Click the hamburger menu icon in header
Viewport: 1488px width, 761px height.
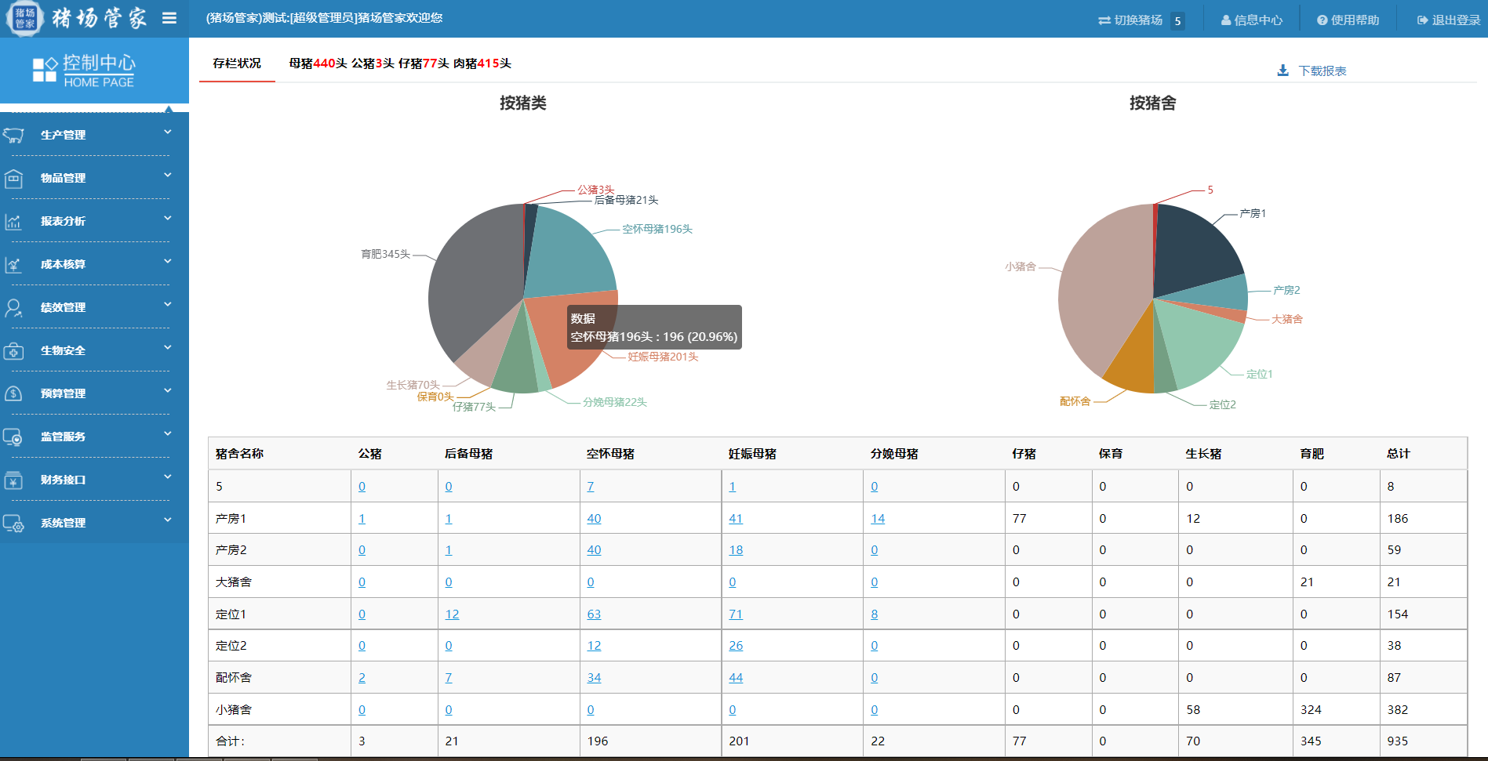click(169, 18)
